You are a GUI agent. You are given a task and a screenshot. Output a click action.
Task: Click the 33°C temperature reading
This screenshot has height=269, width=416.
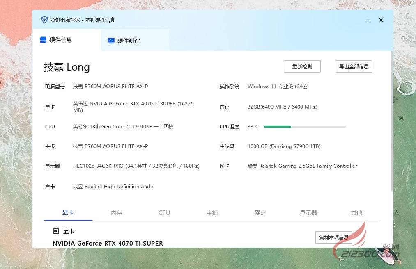253,127
